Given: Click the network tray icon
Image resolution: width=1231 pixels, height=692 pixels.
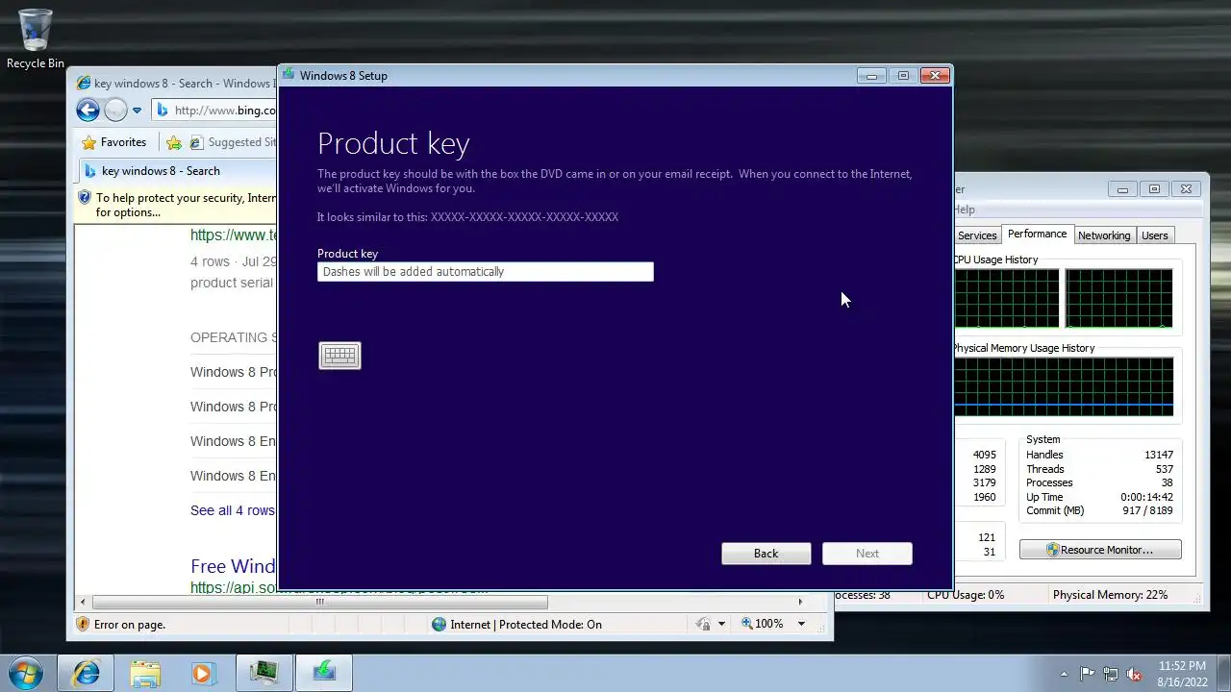Looking at the screenshot, I should click(1111, 674).
